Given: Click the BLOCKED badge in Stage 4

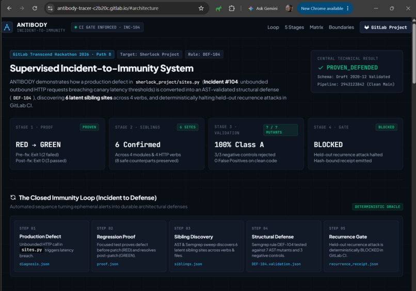Looking at the screenshot, I should point(386,127).
